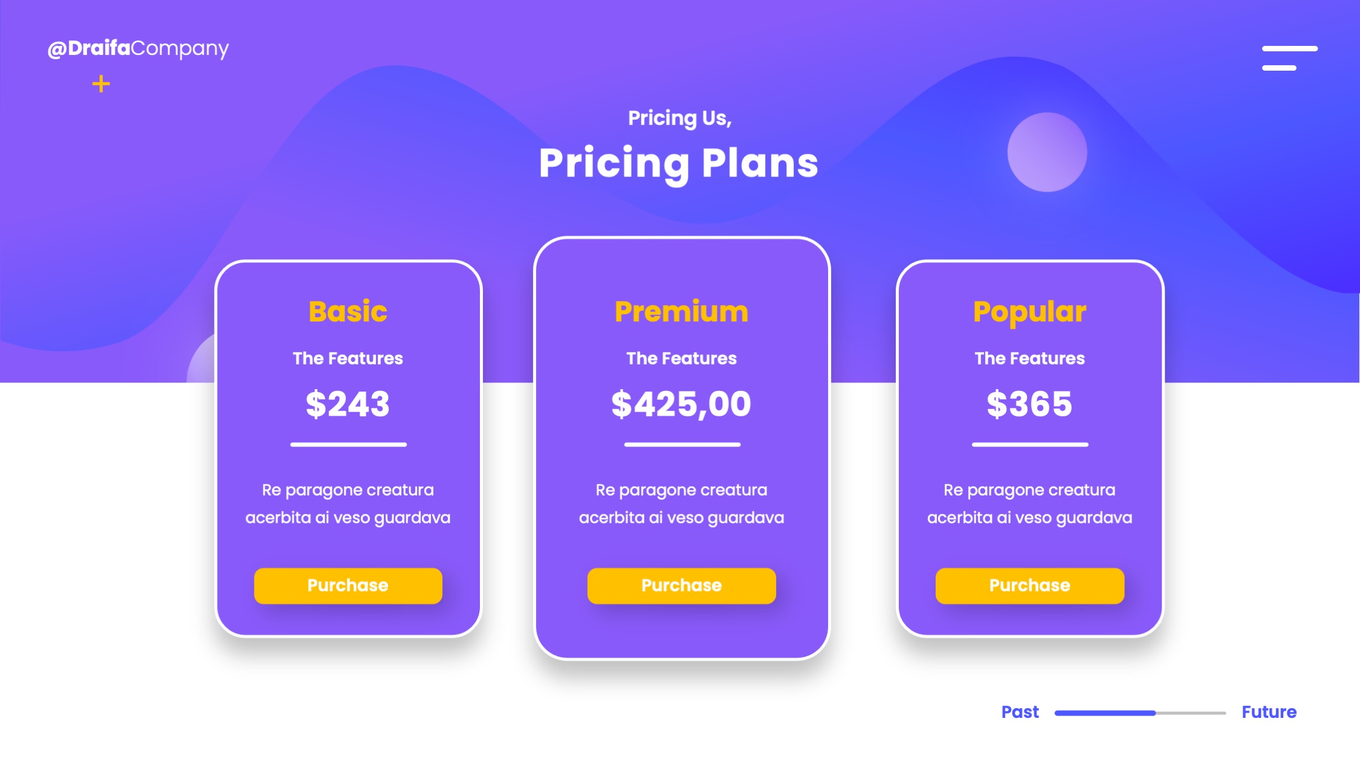Click the Past to Future progress slider

tap(1140, 712)
